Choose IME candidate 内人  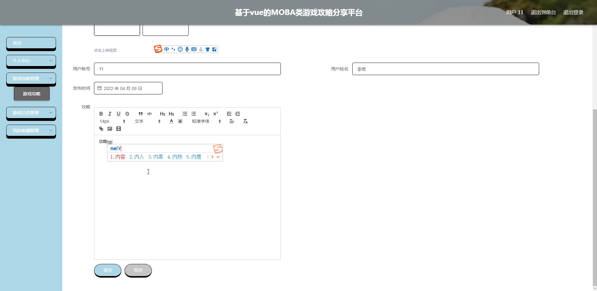pos(137,157)
